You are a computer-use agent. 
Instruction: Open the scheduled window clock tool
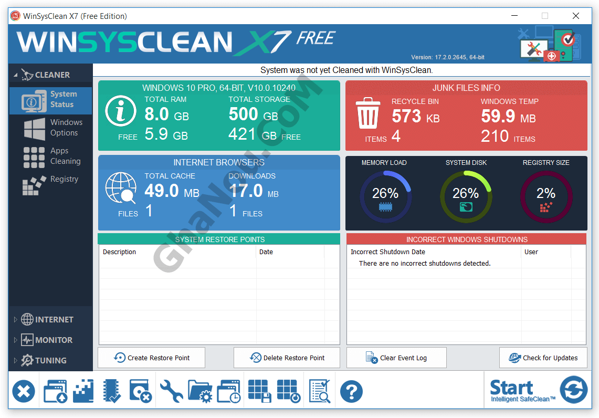point(229,391)
